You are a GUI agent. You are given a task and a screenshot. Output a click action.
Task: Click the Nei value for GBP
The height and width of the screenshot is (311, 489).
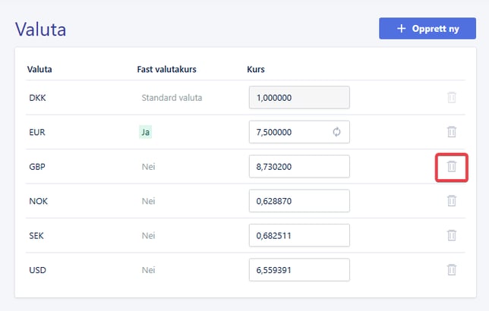(x=148, y=167)
